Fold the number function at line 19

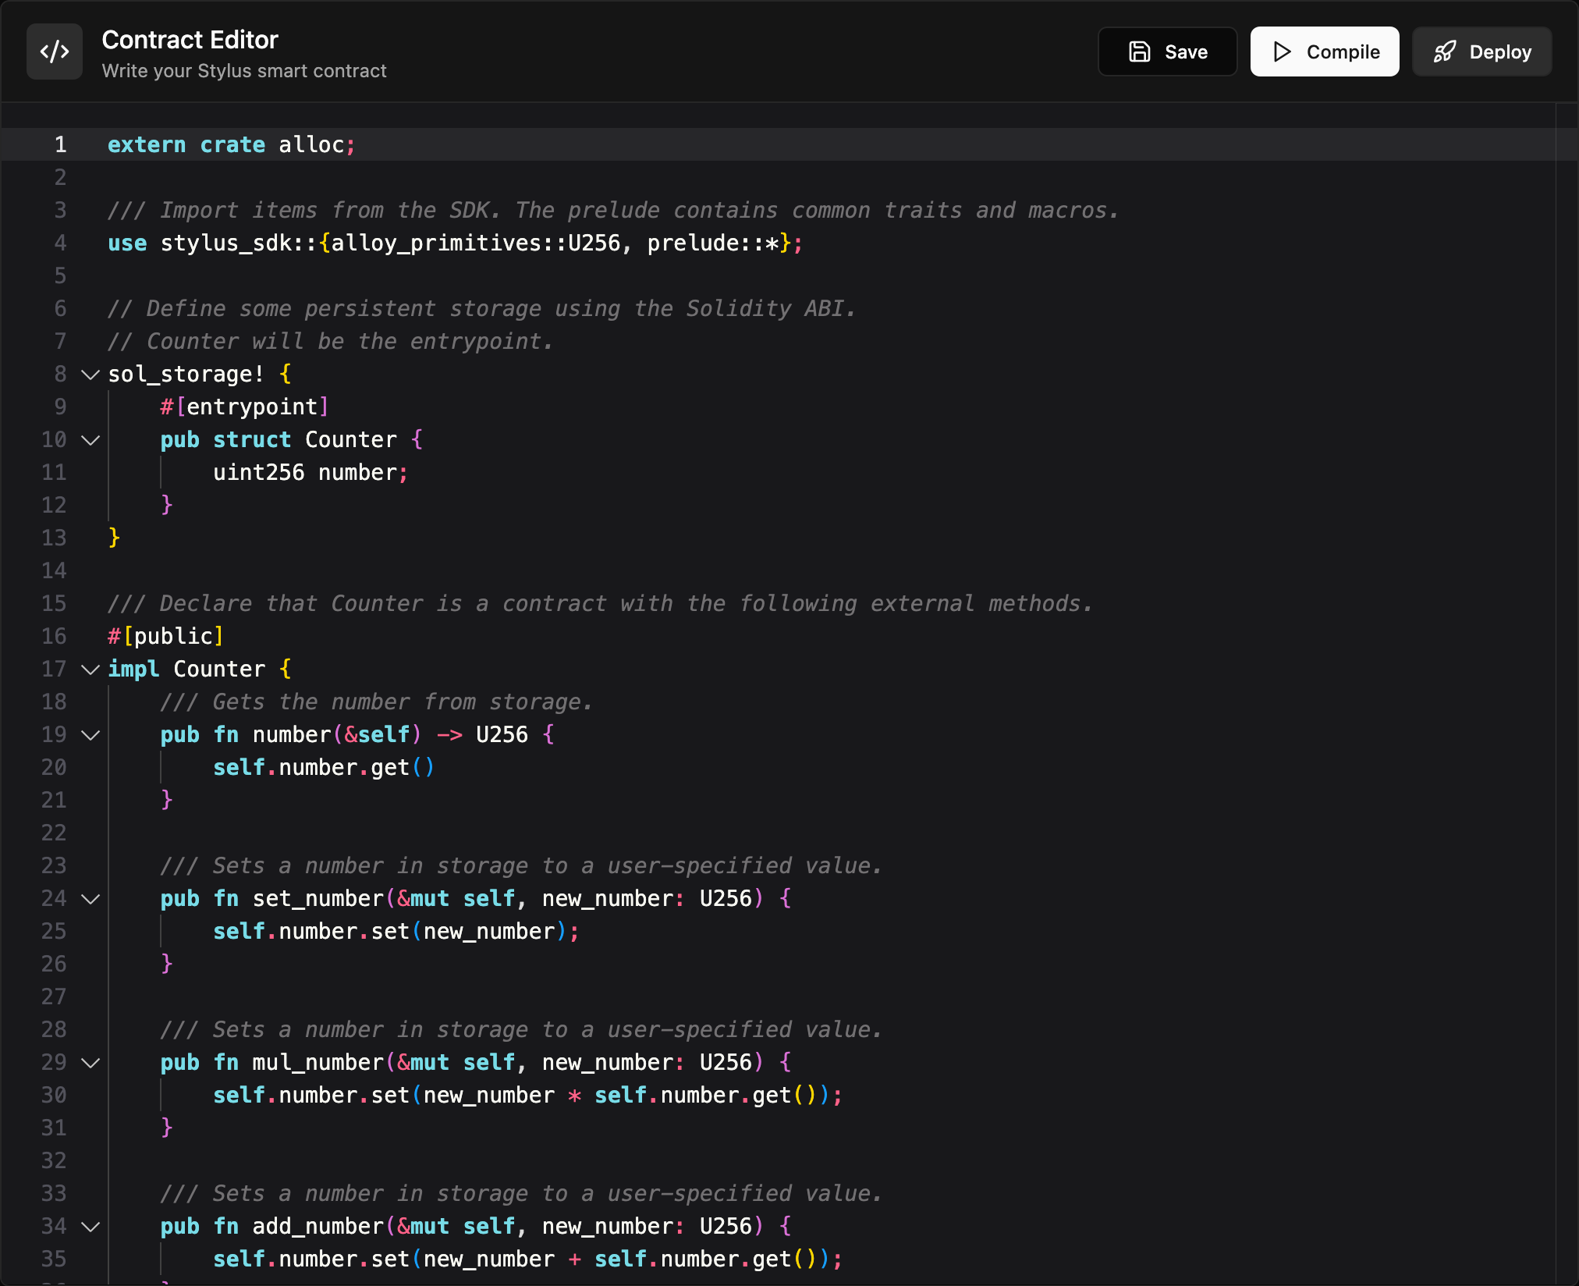[90, 735]
